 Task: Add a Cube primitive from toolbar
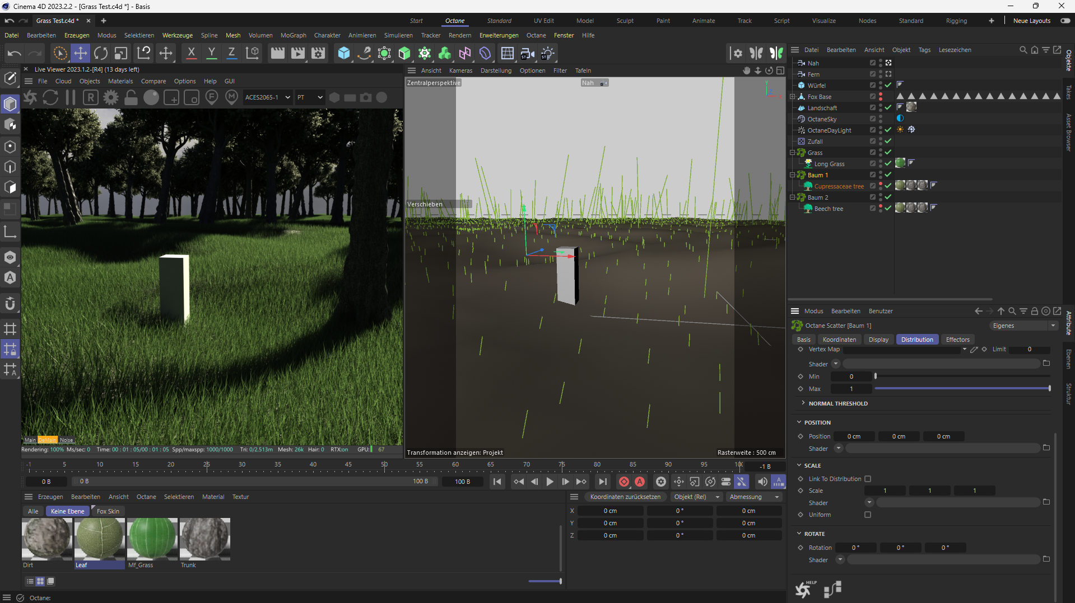coord(344,53)
